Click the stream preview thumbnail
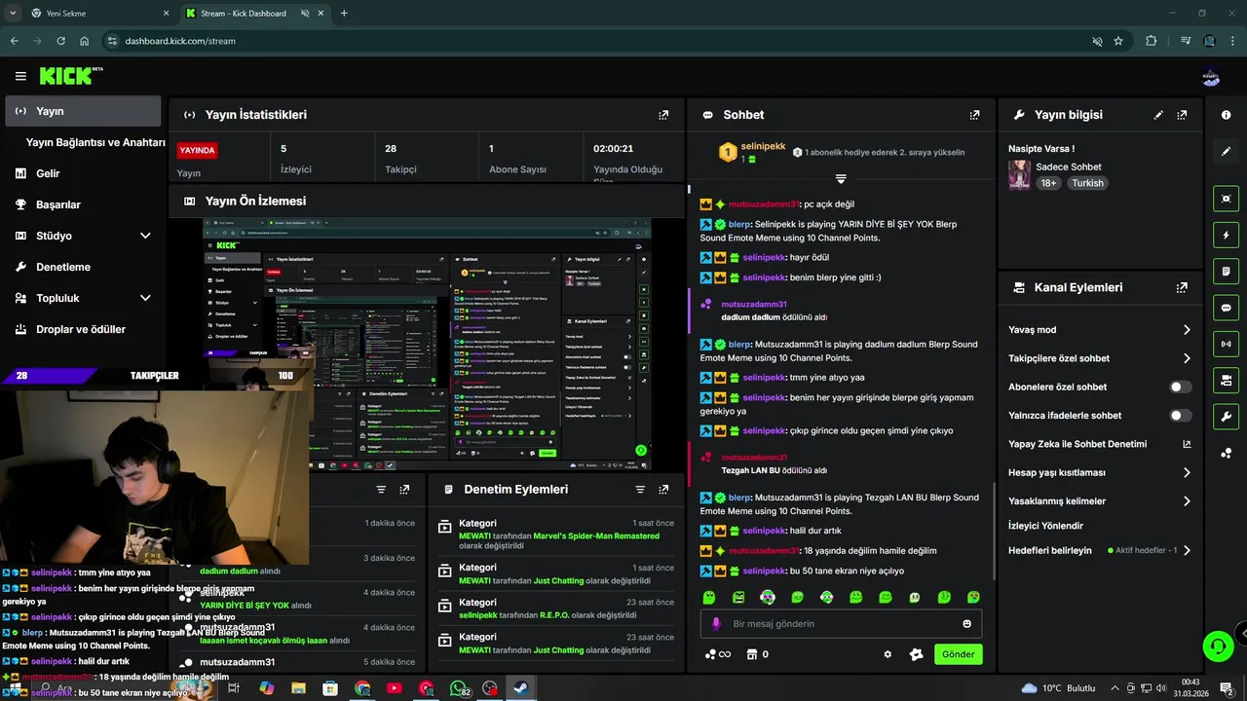Image resolution: width=1247 pixels, height=701 pixels. tap(427, 343)
